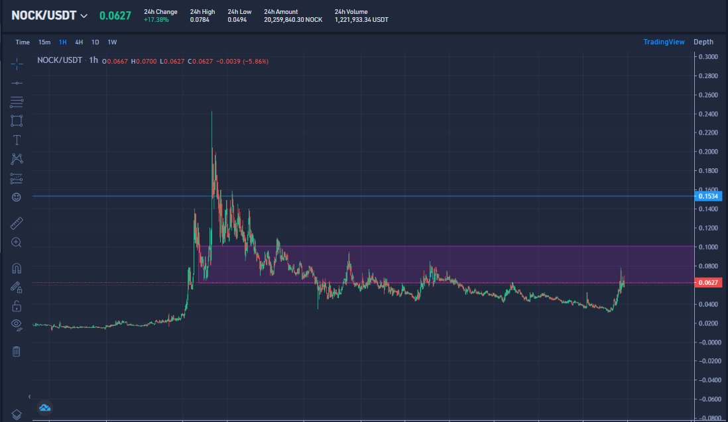
Task: Select the trend line drawing tool
Action: point(17,83)
